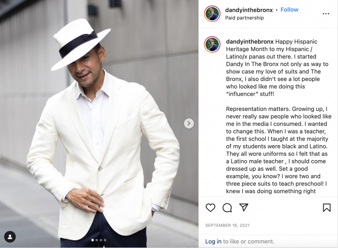338x248 pixels.
Task: Click the Paid partnership label
Action: tap(245, 18)
